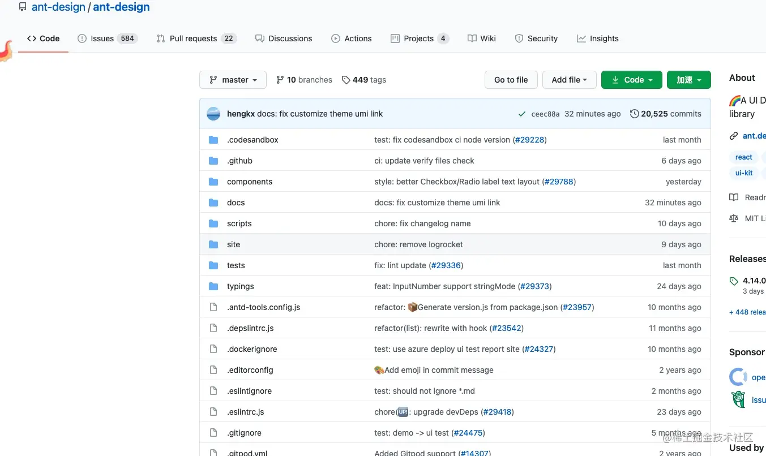Click the tests folder icon
766x456 pixels.
tap(213, 265)
